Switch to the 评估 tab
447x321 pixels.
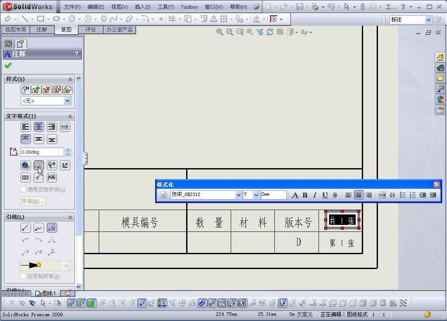click(90, 30)
